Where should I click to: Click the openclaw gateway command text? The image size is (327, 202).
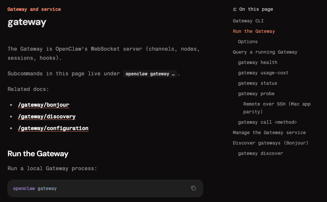coord(35,188)
